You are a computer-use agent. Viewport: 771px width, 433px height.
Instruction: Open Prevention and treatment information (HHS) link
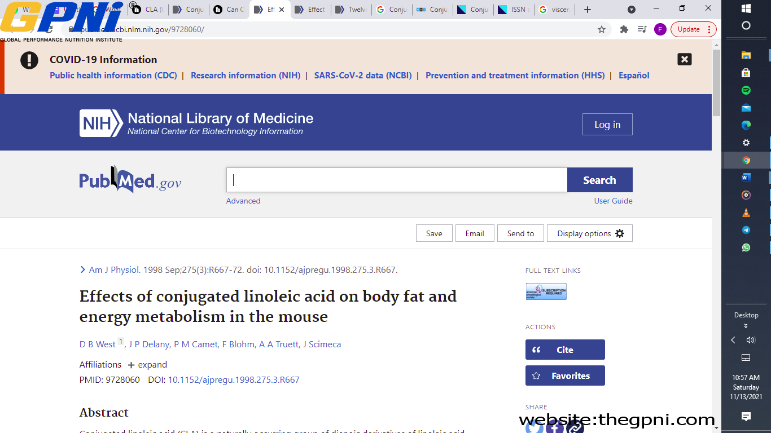click(x=515, y=76)
